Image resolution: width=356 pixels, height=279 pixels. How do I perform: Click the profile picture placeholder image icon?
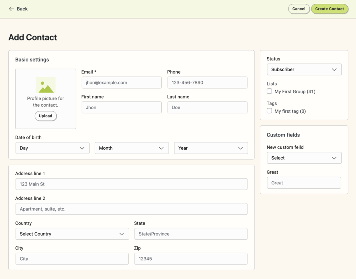pos(46,85)
